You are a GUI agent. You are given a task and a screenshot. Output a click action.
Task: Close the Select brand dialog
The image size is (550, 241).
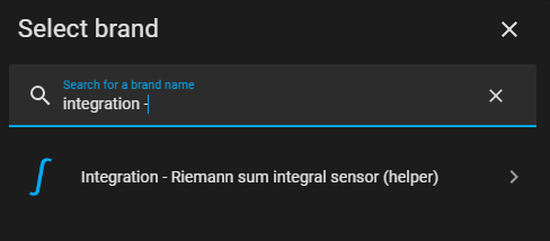coord(509,30)
